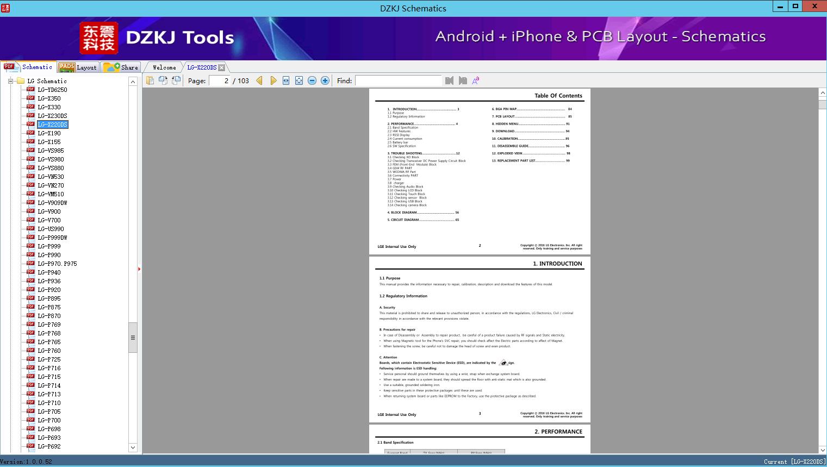This screenshot has width=827, height=467.
Task: Open LG-V909DW schematic
Action: pyautogui.click(x=52, y=203)
